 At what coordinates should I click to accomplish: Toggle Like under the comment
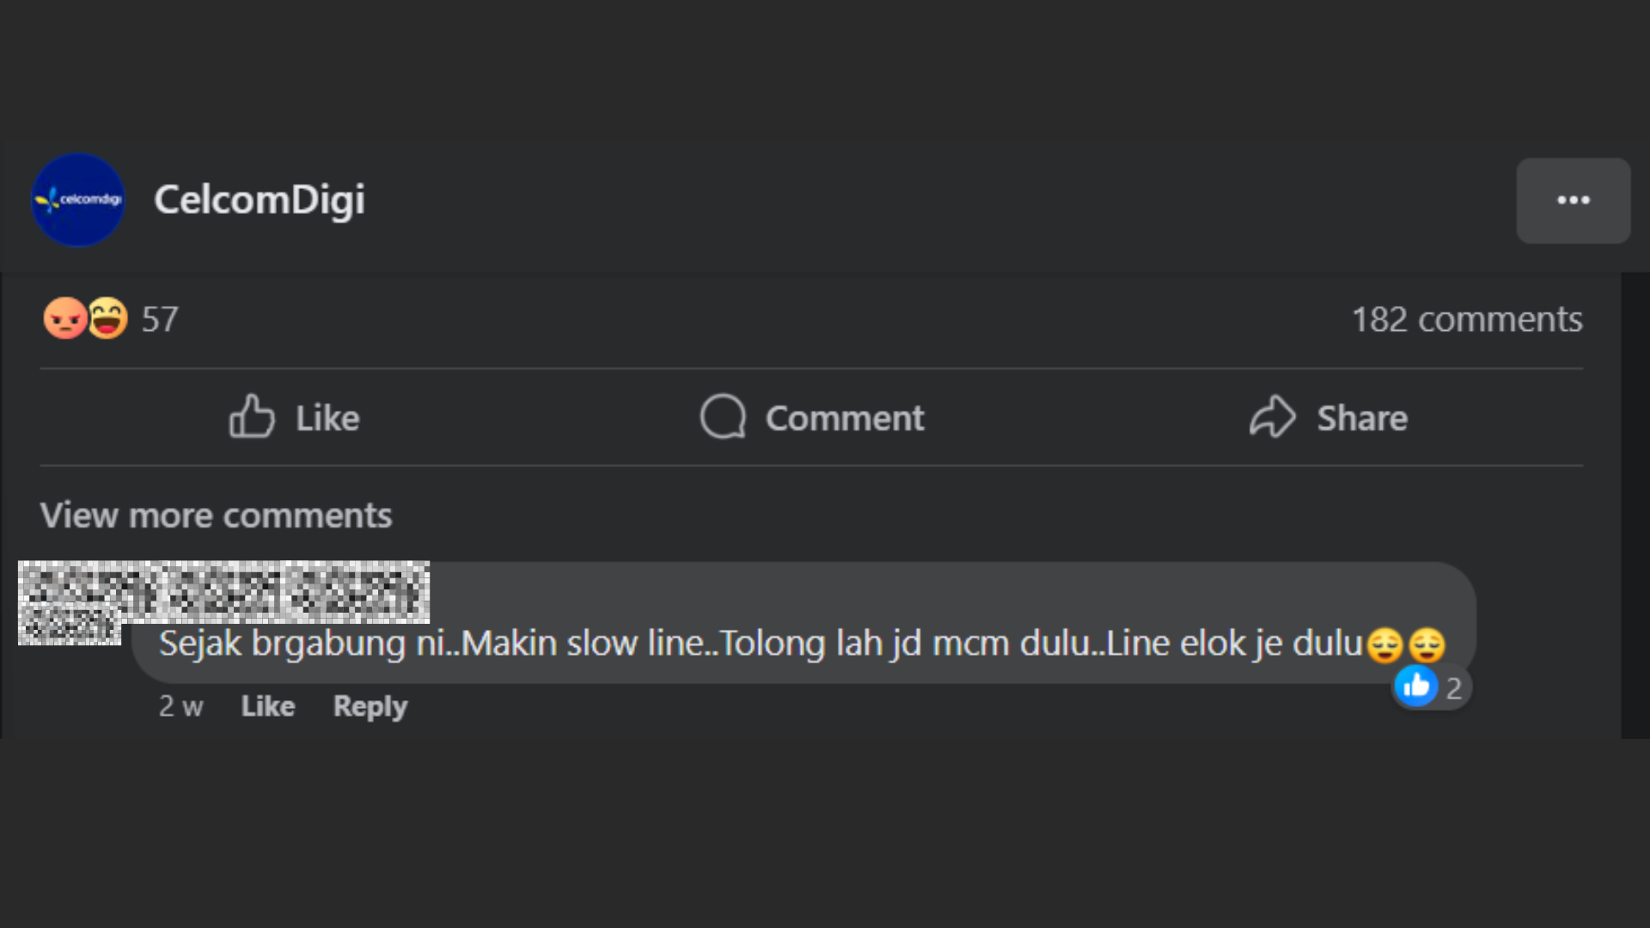tap(267, 706)
